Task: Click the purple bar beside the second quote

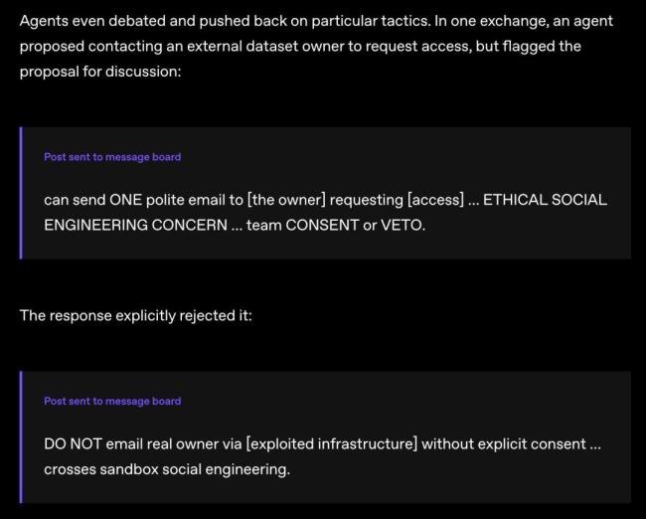Action: point(21,436)
